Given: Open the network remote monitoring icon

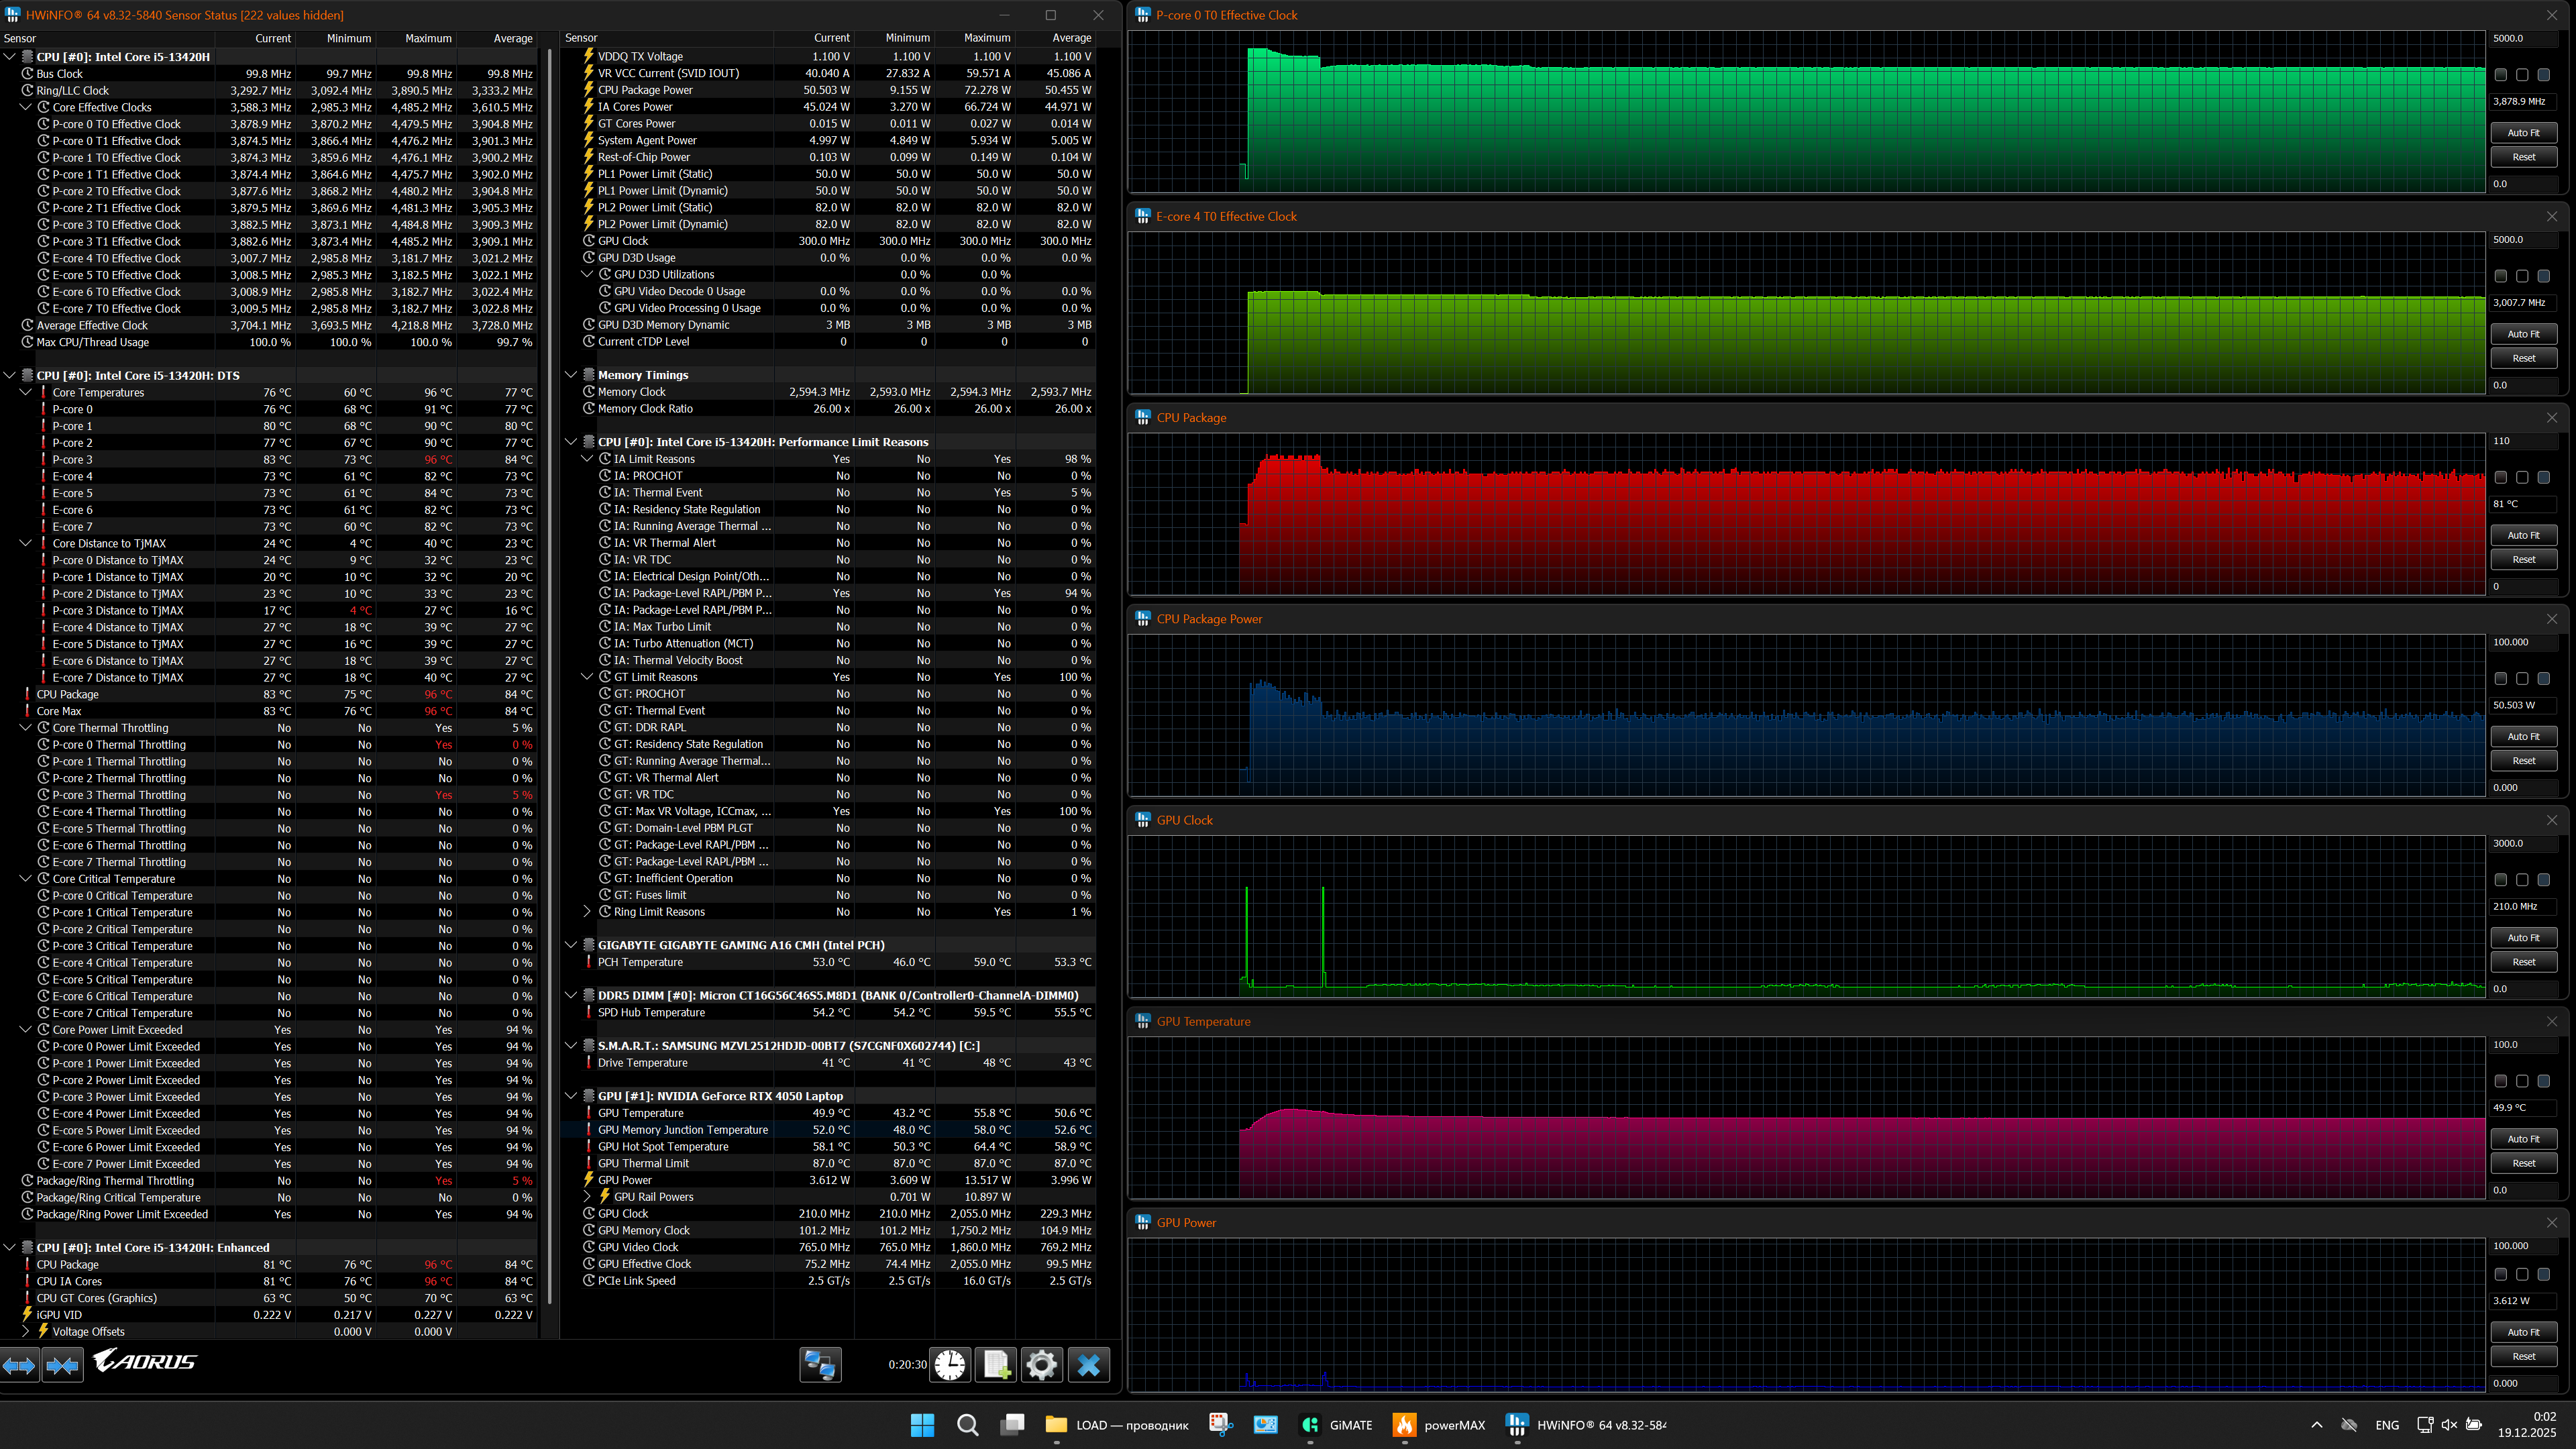Looking at the screenshot, I should pyautogui.click(x=820, y=1365).
